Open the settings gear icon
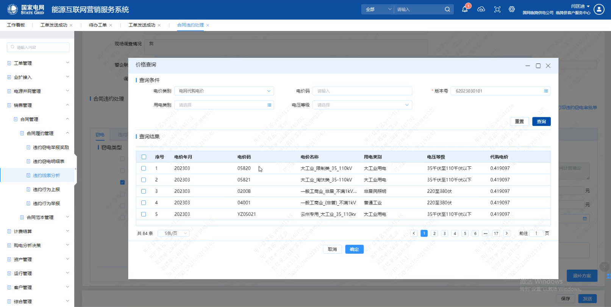Image resolution: width=611 pixels, height=307 pixels. [512, 9]
